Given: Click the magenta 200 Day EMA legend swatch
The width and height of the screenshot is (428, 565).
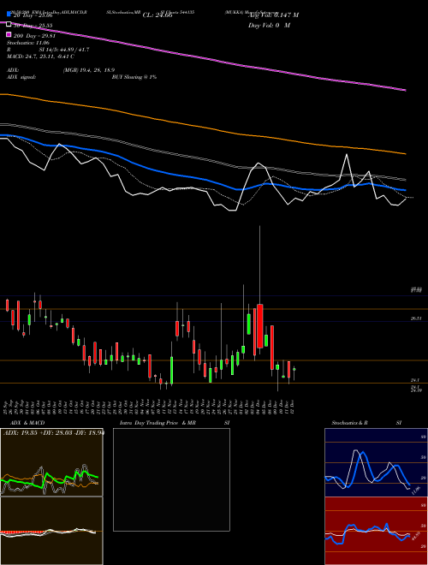Looking at the screenshot, I should (x=9, y=34).
